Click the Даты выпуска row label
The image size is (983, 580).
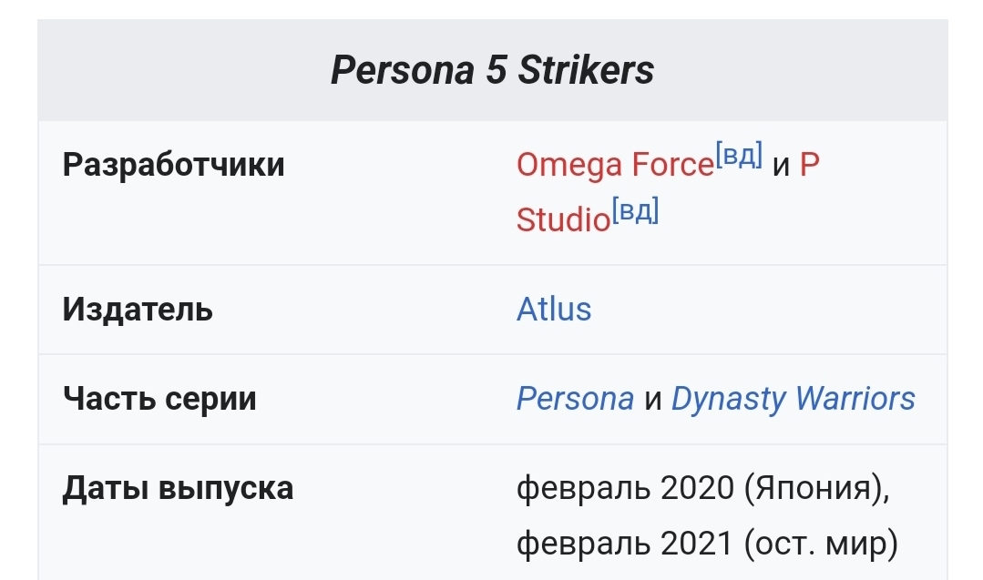coord(178,489)
